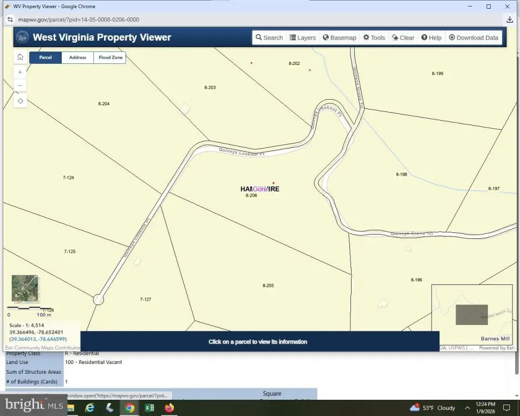Click the site information icon in address bar

click(10, 19)
